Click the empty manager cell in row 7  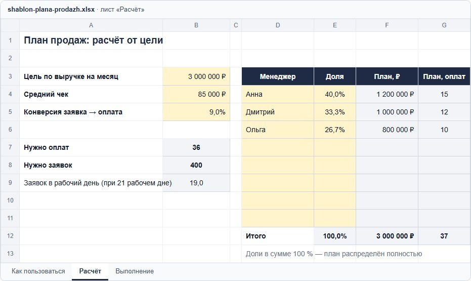(278, 147)
